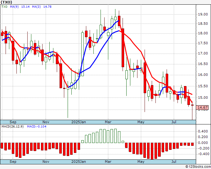The image size is (211, 169).
Task: Click May on the MACD panel time axis
Action: click(141, 162)
